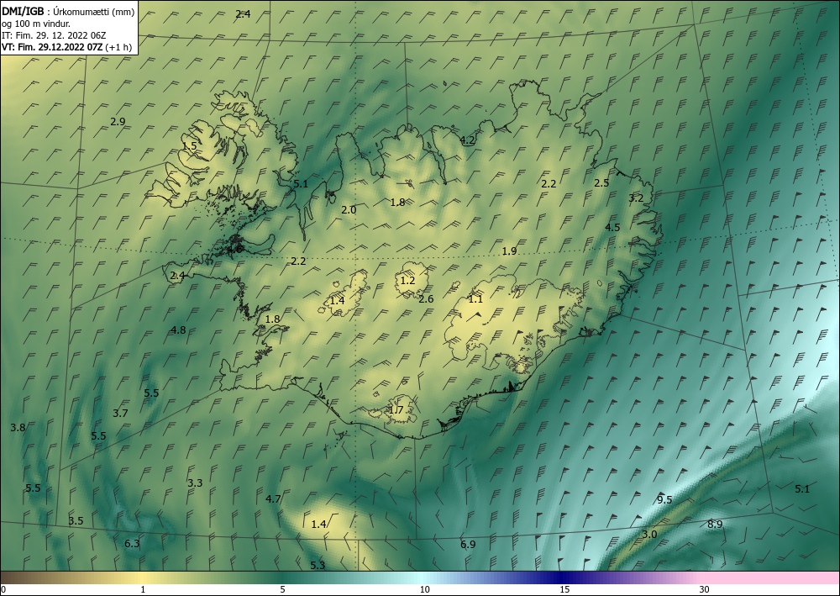Select the 2.5 value in the northeast
This screenshot has width=840, height=596.
(601, 182)
